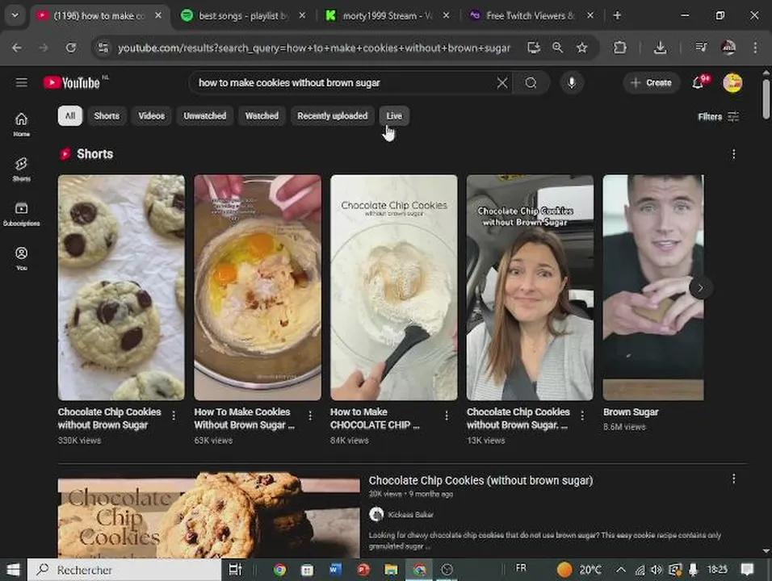Show next Shorts with the right chevron
Screen dimensions: 772x581
[x=700, y=287]
